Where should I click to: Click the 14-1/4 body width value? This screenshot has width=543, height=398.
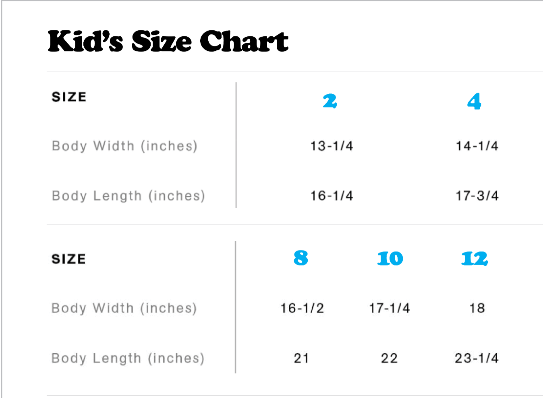[477, 146]
